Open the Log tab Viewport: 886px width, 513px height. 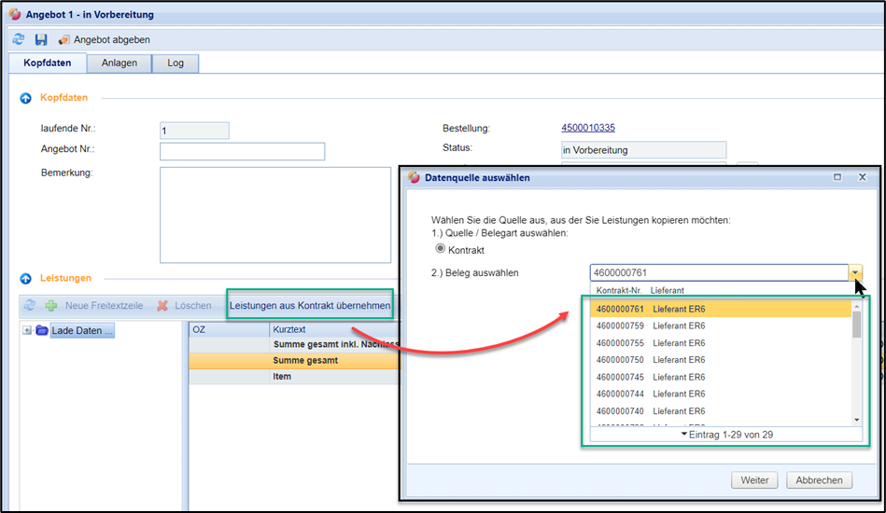click(x=176, y=63)
